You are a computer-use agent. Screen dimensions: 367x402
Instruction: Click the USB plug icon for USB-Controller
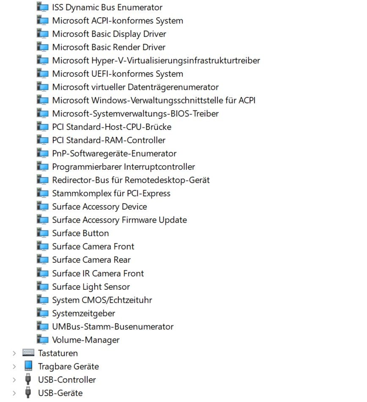(x=28, y=380)
